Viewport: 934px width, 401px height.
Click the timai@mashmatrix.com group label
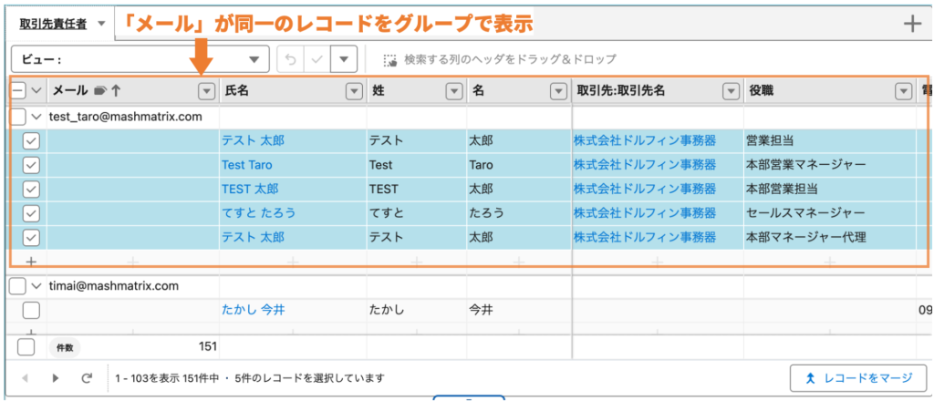(114, 286)
